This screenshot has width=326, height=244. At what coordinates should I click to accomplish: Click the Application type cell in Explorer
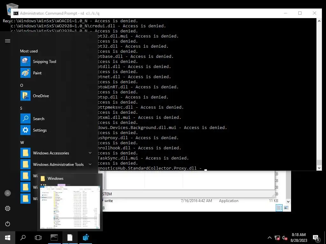(x=229, y=201)
